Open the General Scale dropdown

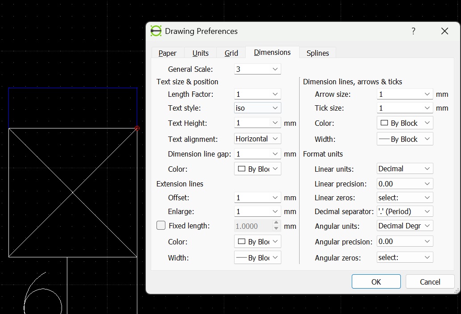[257, 69]
